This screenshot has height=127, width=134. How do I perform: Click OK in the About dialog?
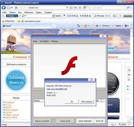(x=72, y=102)
